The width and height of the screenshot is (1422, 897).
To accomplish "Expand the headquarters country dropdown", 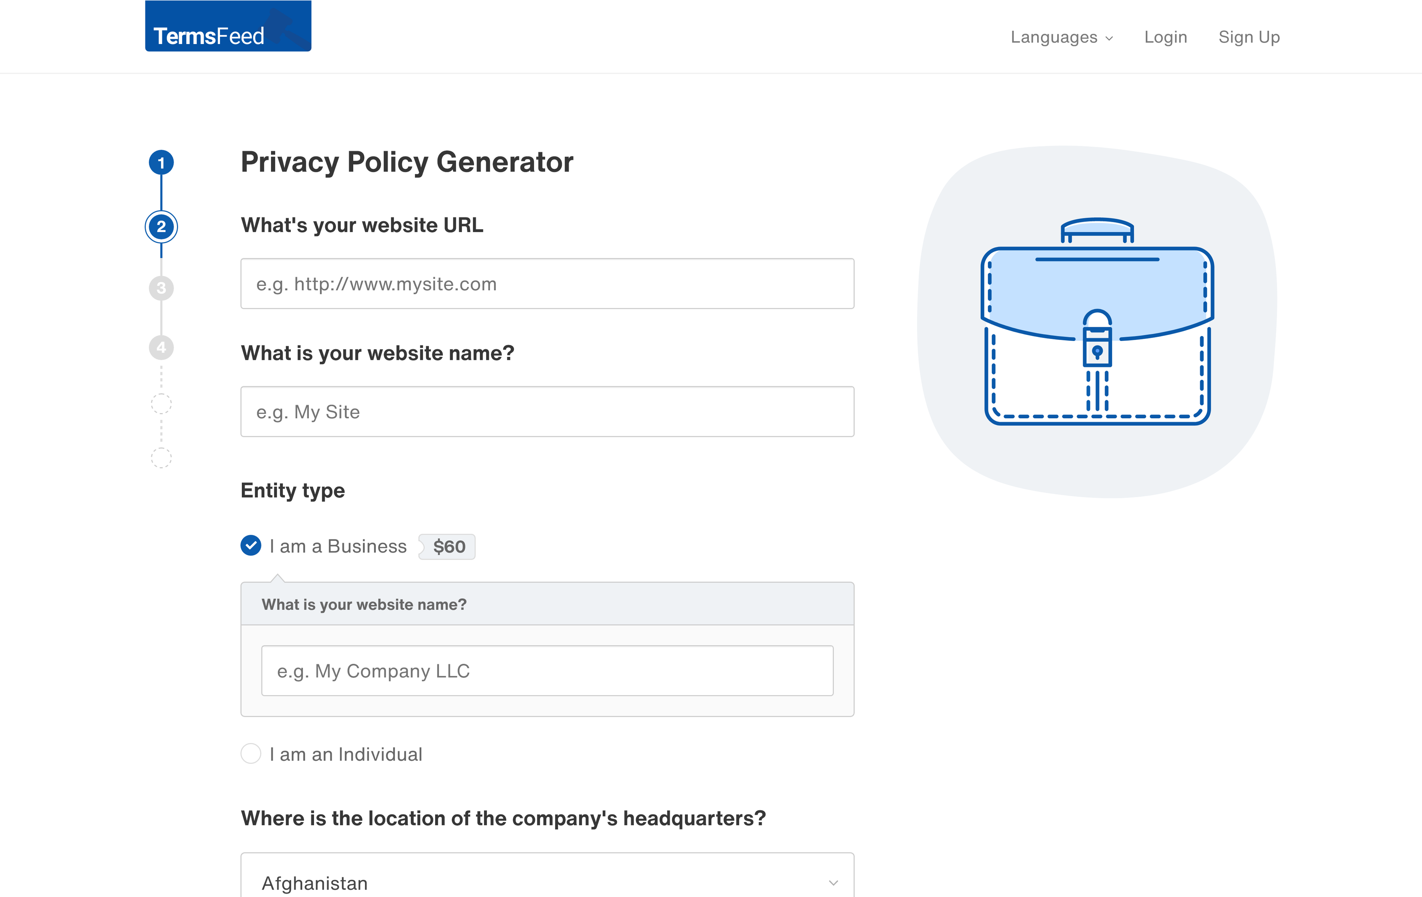I will click(x=547, y=874).
